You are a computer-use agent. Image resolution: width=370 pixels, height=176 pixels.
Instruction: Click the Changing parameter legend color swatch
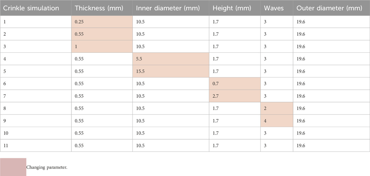(13, 167)
